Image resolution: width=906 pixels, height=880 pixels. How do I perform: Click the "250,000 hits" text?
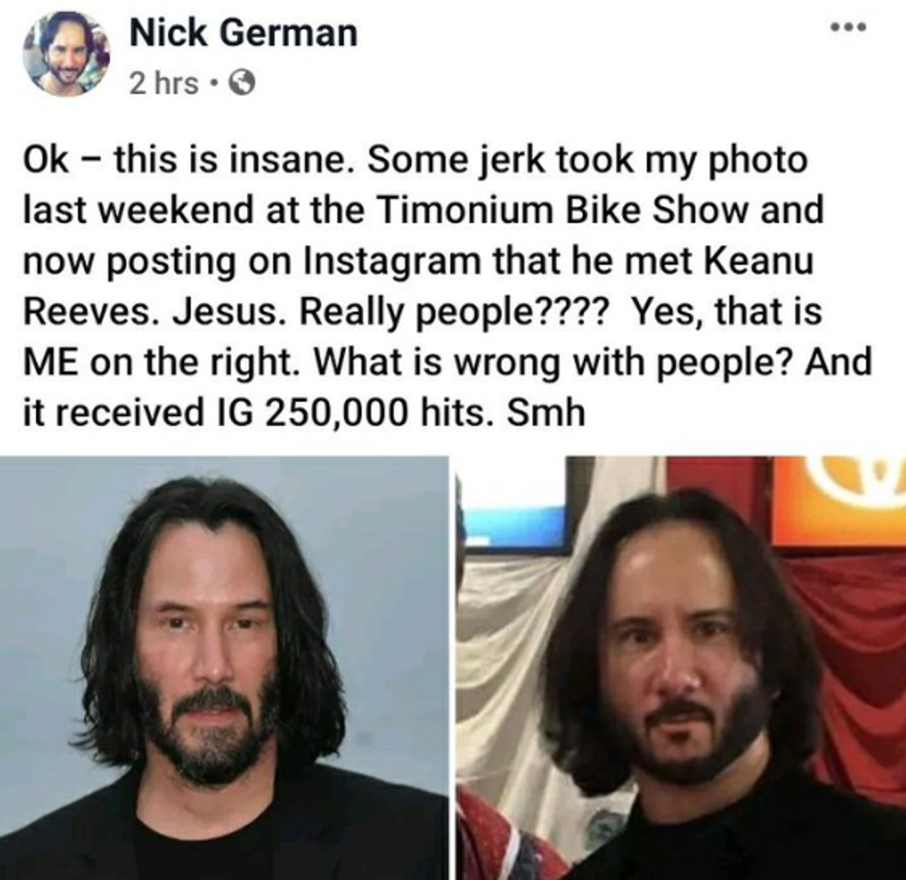pos(377,414)
